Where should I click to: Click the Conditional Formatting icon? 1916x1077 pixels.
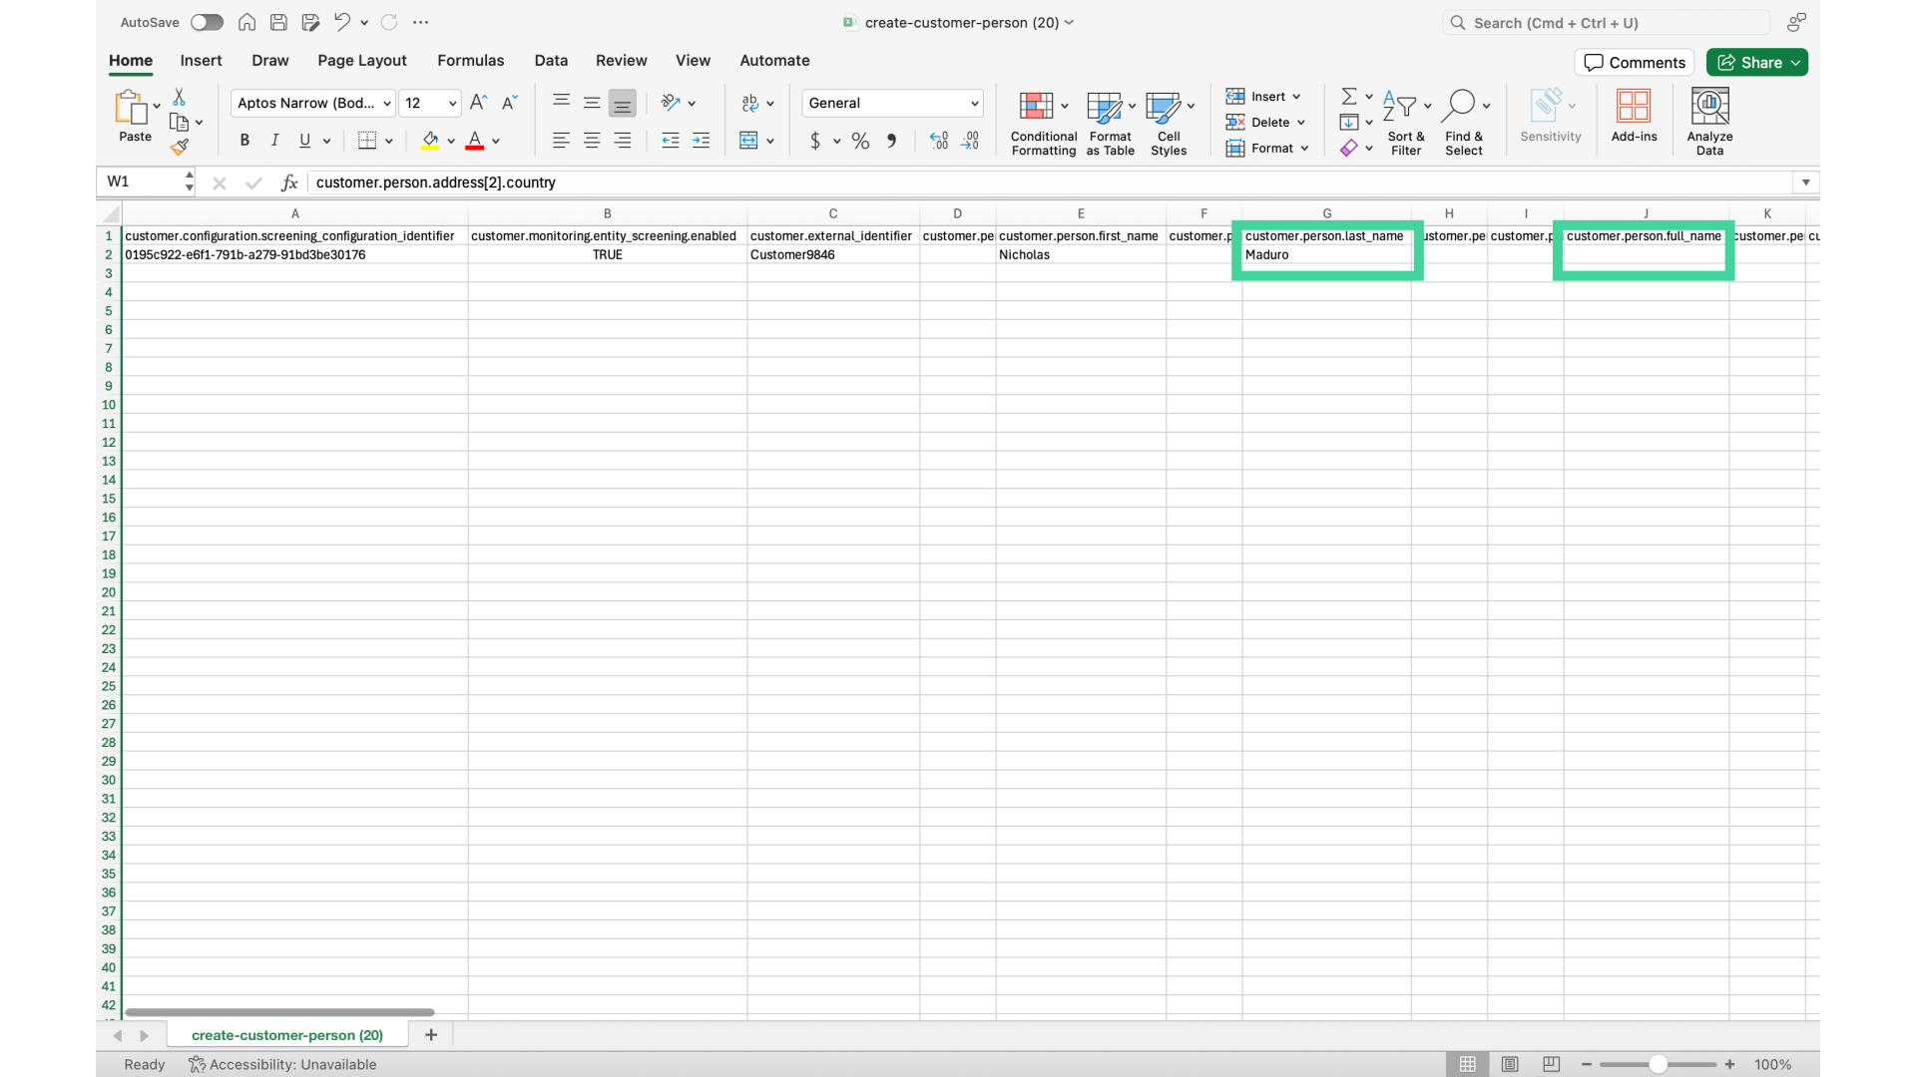tap(1036, 106)
